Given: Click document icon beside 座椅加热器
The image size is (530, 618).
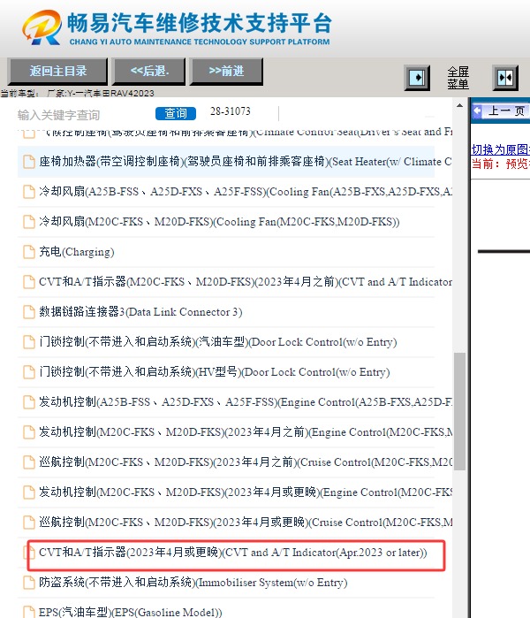Looking at the screenshot, I should tap(29, 162).
